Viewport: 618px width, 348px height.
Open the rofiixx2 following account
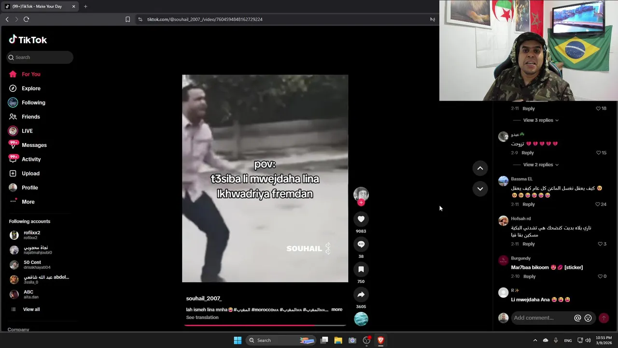pyautogui.click(x=39, y=235)
